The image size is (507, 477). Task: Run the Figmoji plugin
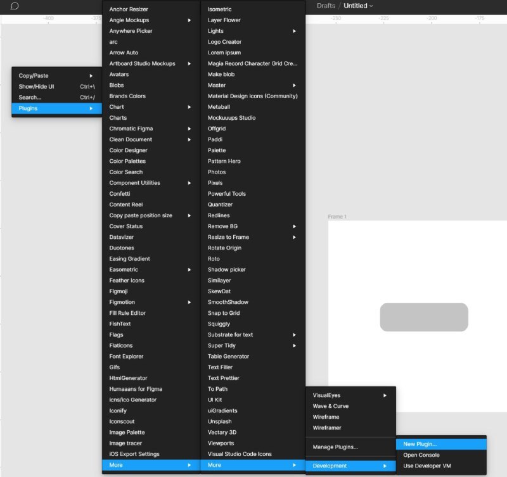pyautogui.click(x=151, y=291)
